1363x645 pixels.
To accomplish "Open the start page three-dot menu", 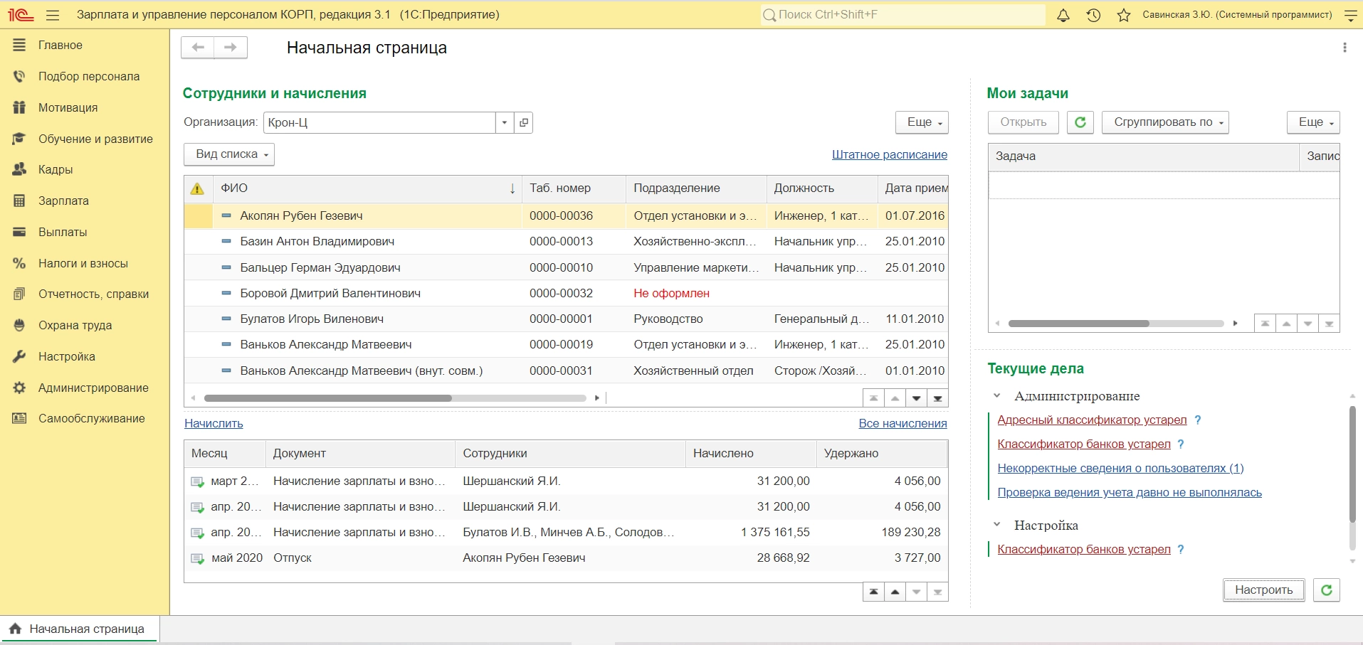I will click(x=1344, y=48).
